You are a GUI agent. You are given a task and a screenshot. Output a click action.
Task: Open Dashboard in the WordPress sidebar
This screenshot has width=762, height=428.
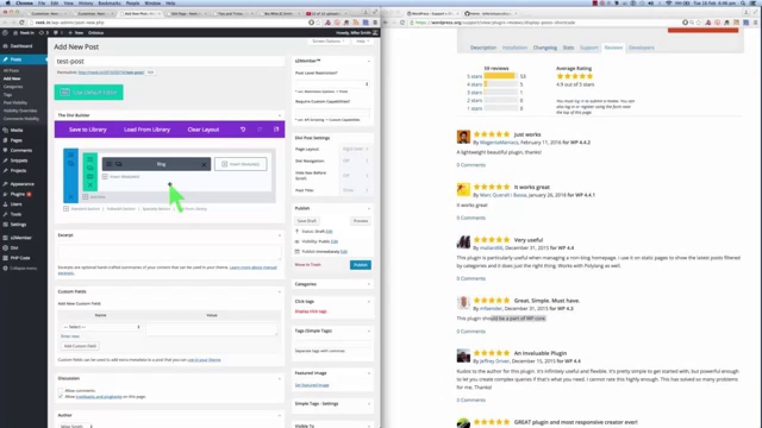(21, 46)
